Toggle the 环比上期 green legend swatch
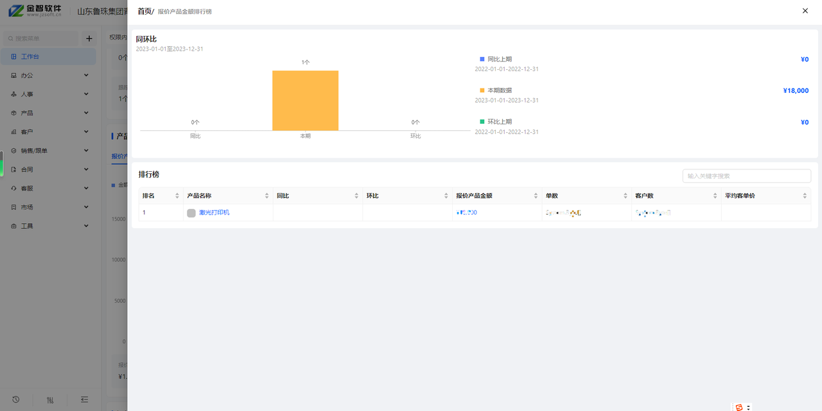This screenshot has width=822, height=411. pyautogui.click(x=482, y=122)
